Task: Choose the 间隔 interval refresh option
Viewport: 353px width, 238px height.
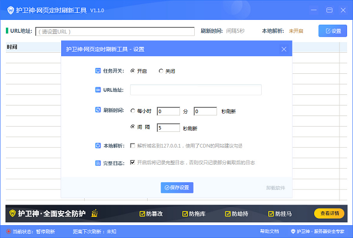Action: [133, 127]
